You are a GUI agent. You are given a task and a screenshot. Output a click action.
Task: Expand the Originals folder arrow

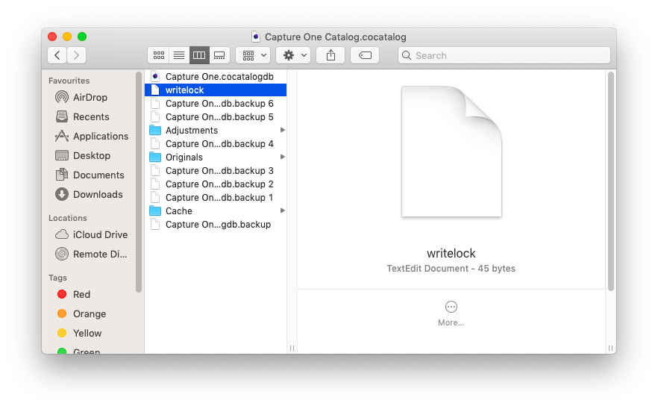pyautogui.click(x=282, y=157)
